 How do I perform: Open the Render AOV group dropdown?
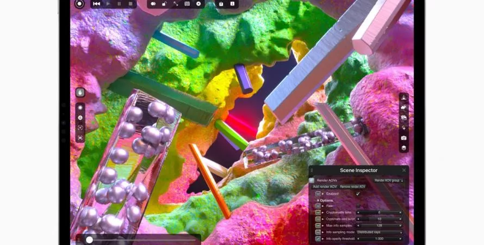[389, 180]
